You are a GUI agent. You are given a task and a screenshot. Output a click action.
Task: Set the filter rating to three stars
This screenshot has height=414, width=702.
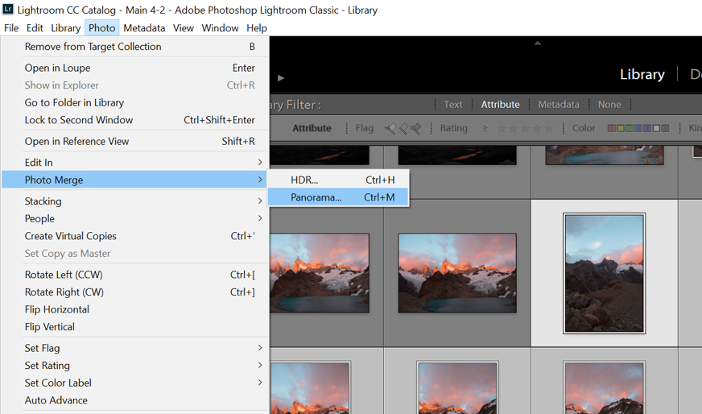(525, 129)
